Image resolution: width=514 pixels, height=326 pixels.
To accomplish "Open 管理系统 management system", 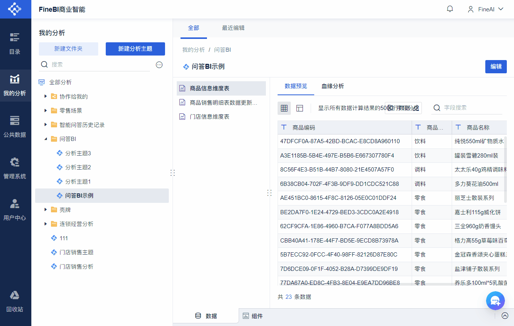I will (15, 168).
